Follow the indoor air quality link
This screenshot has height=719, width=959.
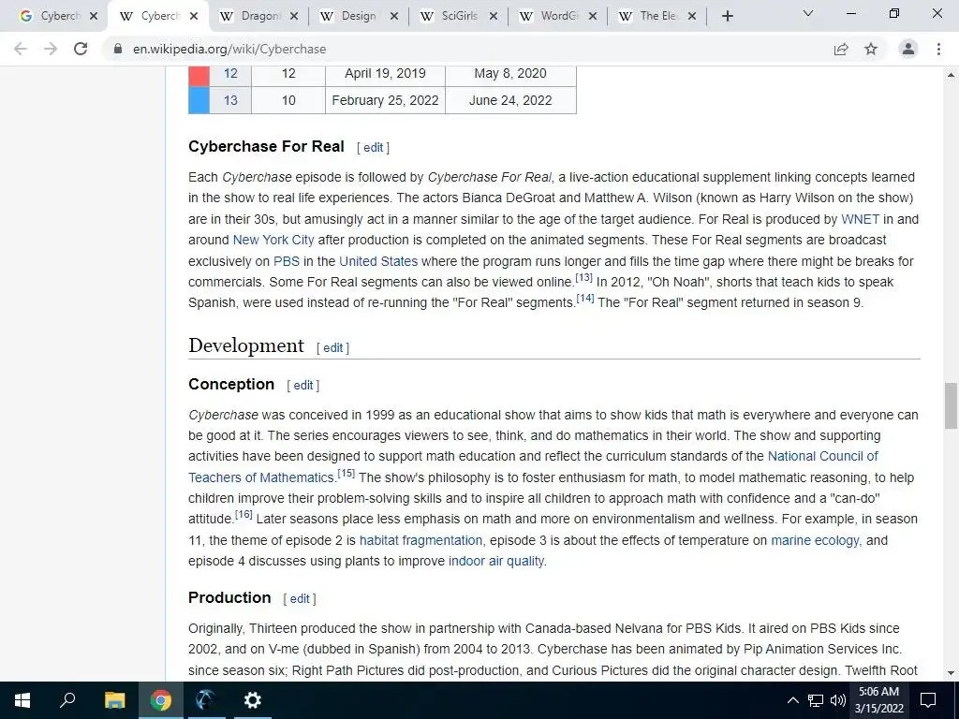496,562
